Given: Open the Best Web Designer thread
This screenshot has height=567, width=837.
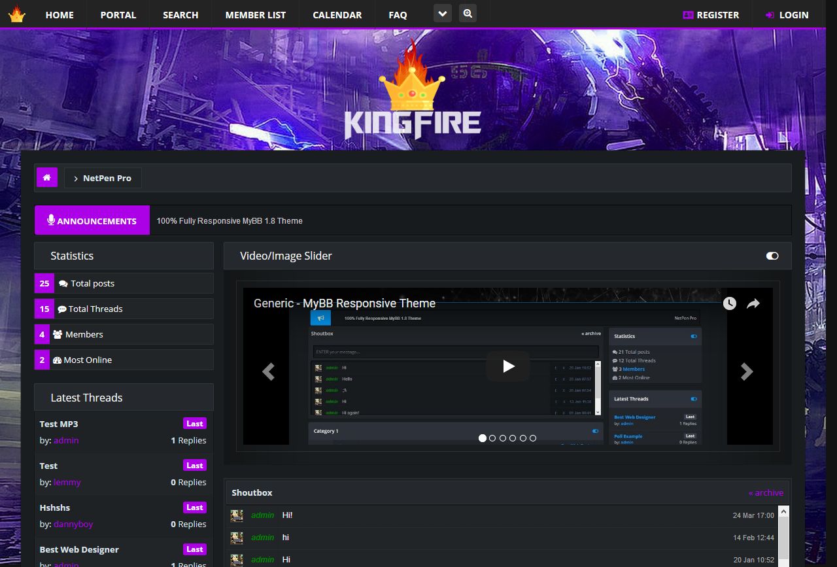Looking at the screenshot, I should 79,549.
